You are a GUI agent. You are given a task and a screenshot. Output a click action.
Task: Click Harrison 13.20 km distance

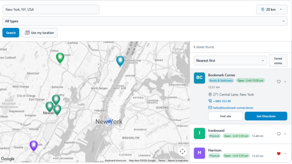[257, 156]
